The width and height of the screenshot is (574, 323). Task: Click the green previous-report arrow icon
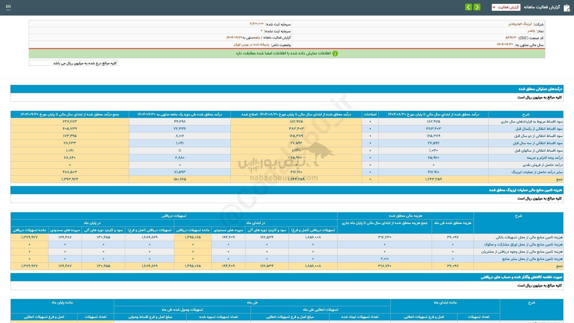pos(468,7)
